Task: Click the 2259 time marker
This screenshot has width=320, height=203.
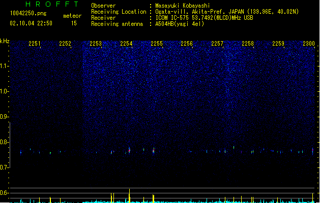Action: (x=278, y=44)
